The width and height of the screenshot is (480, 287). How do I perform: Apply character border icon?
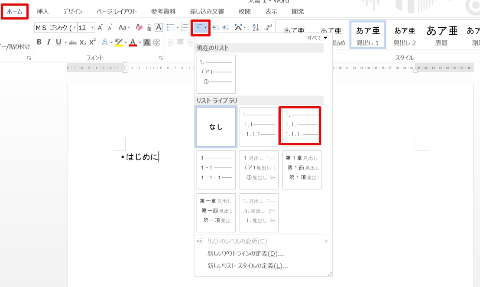159,28
